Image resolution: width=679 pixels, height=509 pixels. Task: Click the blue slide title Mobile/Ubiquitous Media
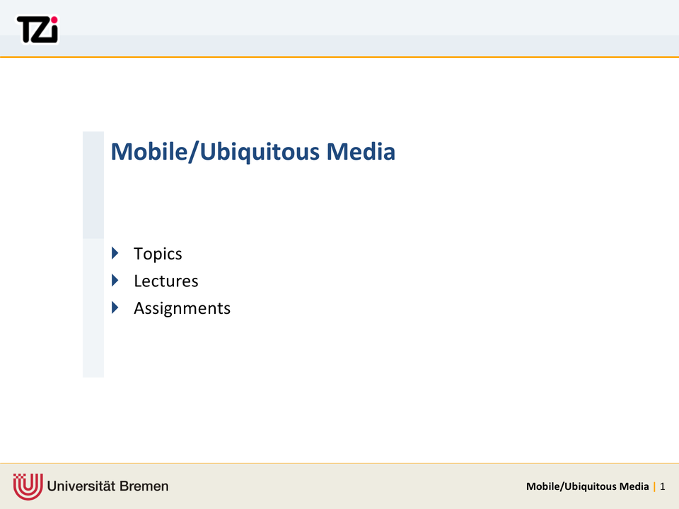(x=253, y=151)
